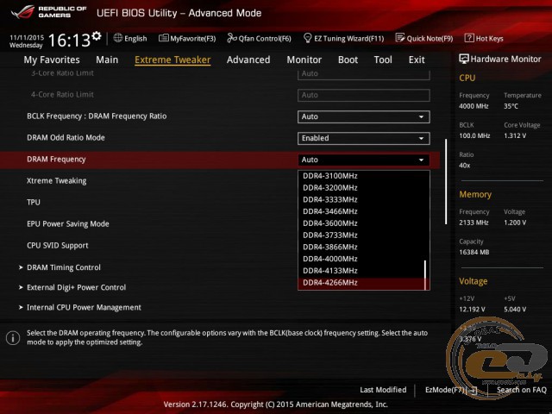Click the Core Voltage 1.312 V value

(515, 136)
